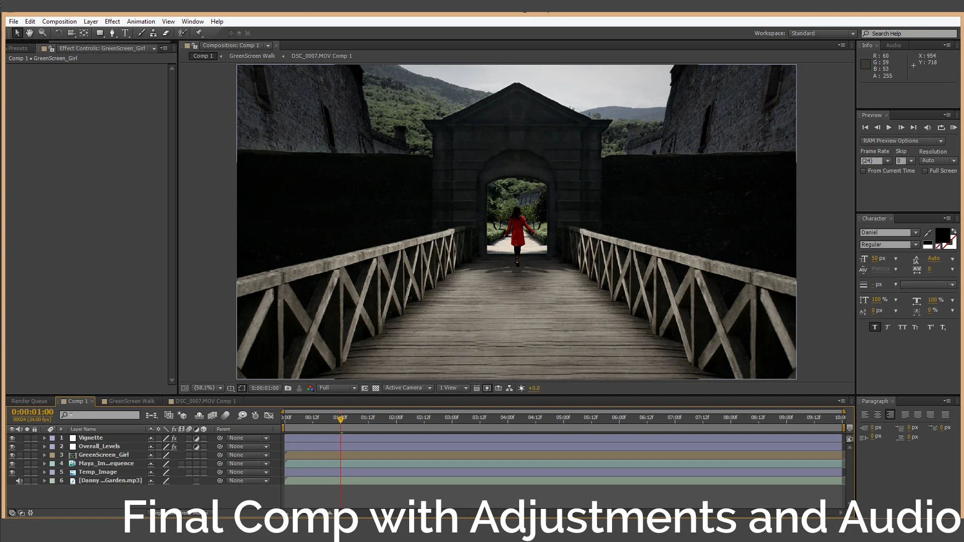Select the Hand tool
964x542 pixels.
(30, 33)
